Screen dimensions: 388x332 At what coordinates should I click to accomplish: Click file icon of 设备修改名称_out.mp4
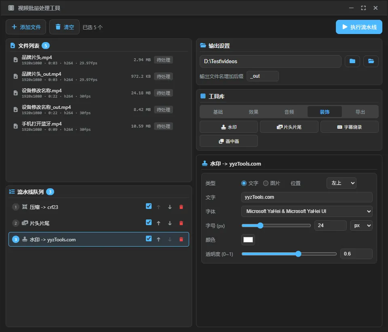click(x=16, y=110)
